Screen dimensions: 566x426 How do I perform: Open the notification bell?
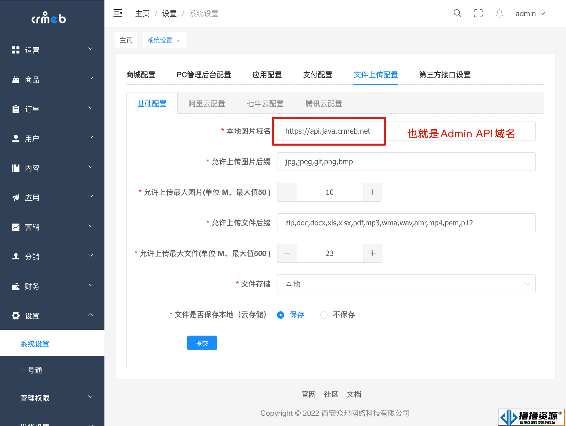499,13
